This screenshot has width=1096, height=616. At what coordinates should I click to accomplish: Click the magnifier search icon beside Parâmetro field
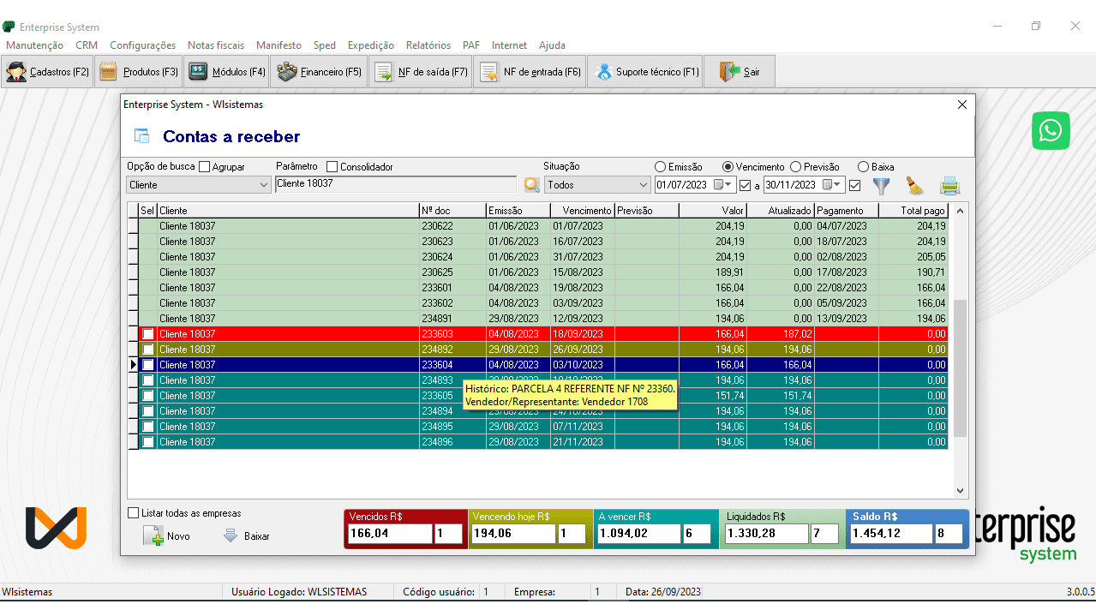tap(532, 185)
